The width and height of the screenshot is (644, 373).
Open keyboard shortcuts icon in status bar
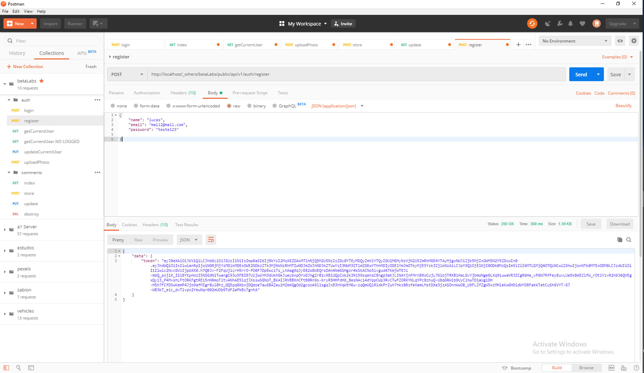point(624,368)
